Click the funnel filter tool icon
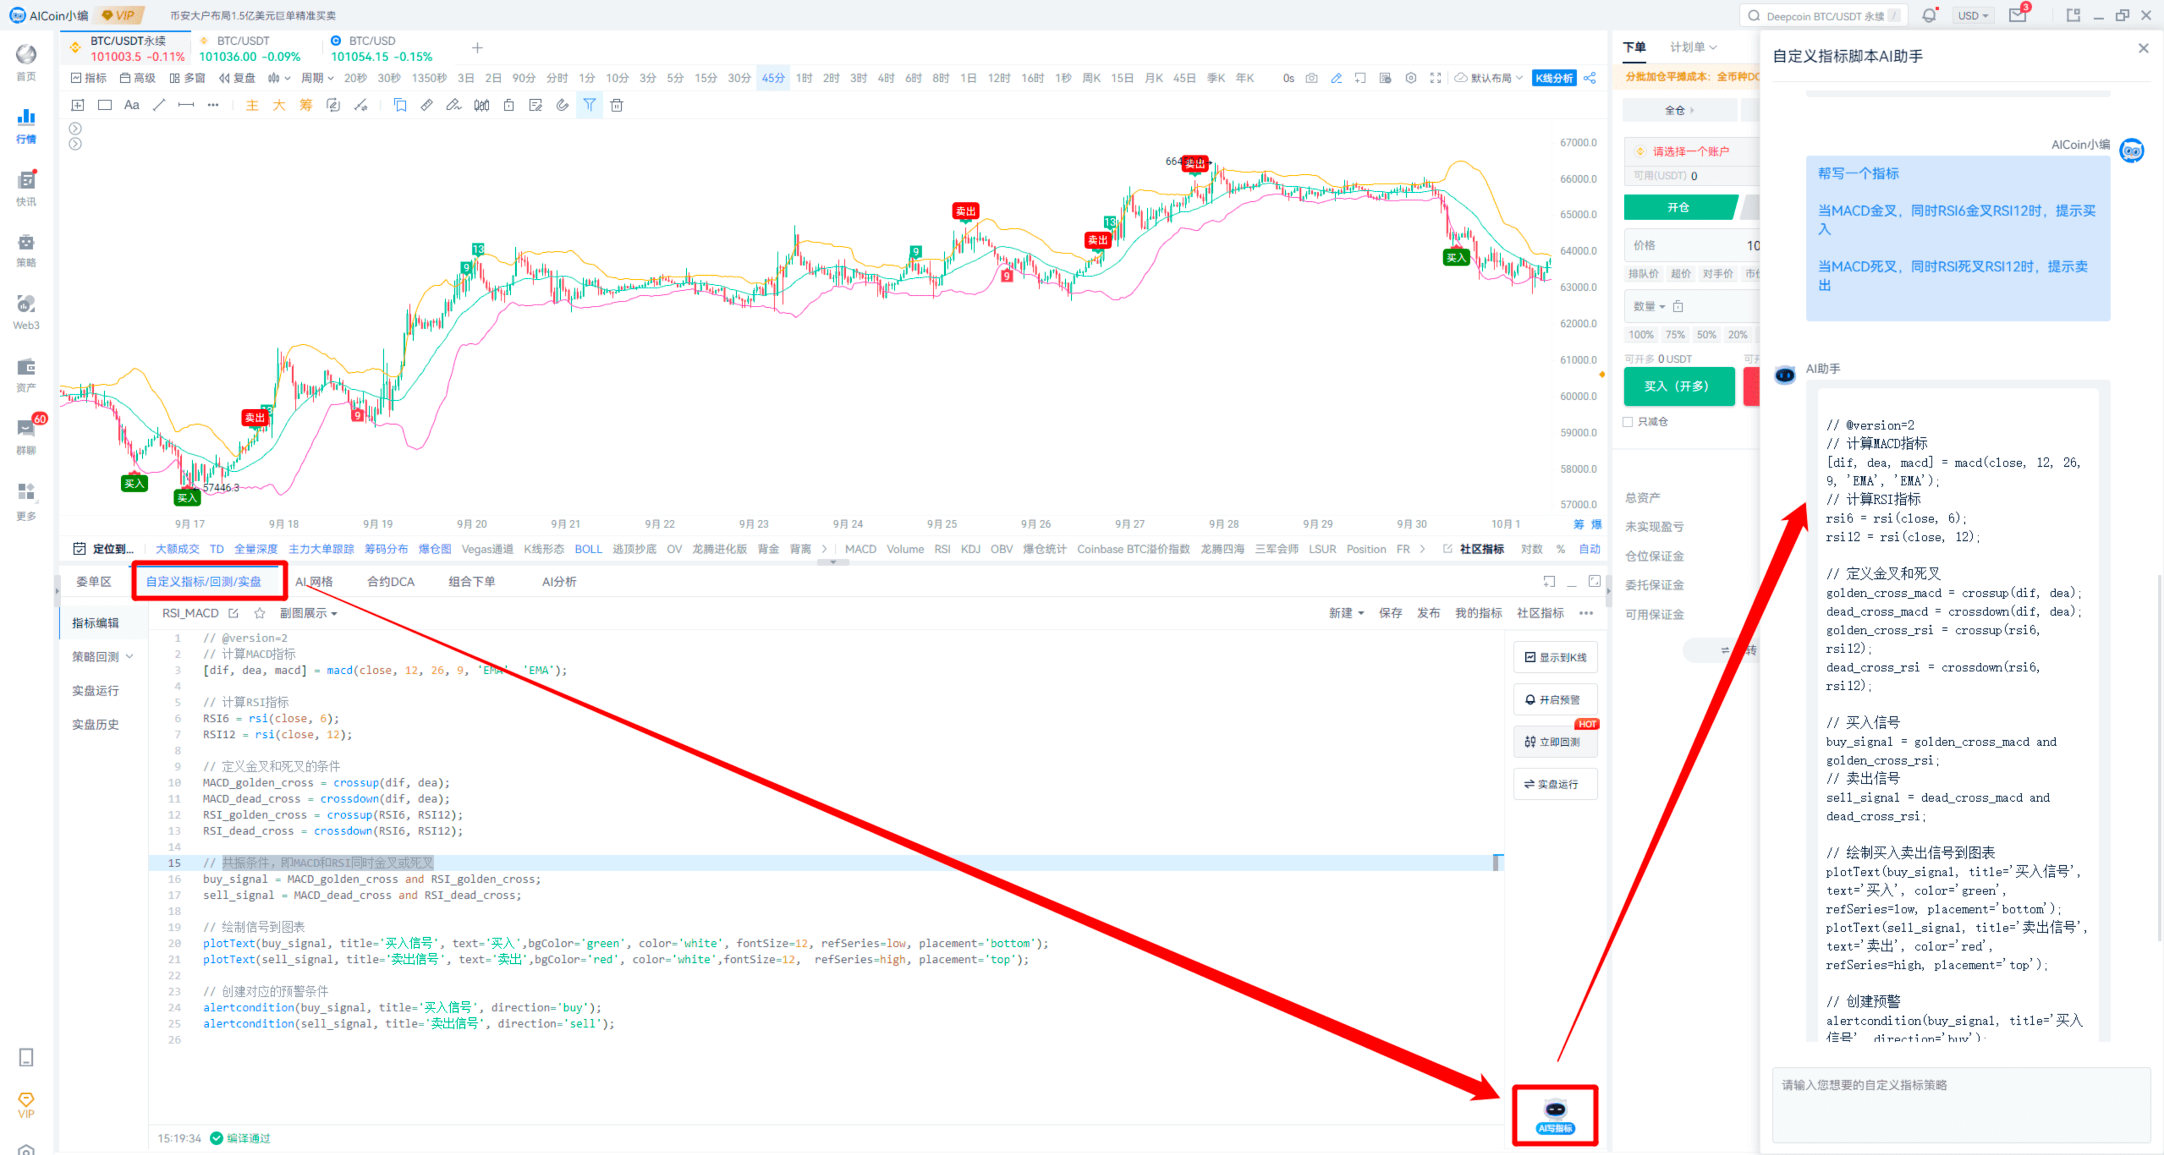Screen dimensions: 2164x1155 click(x=590, y=105)
